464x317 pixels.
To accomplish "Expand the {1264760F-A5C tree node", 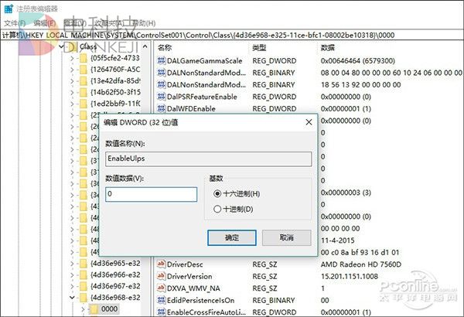I will (72, 70).
